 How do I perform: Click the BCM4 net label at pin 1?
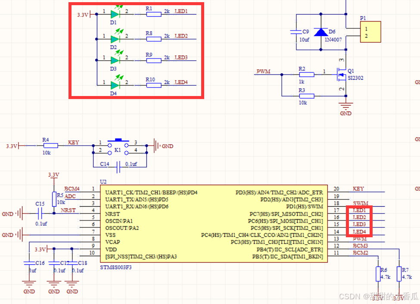[72, 189]
